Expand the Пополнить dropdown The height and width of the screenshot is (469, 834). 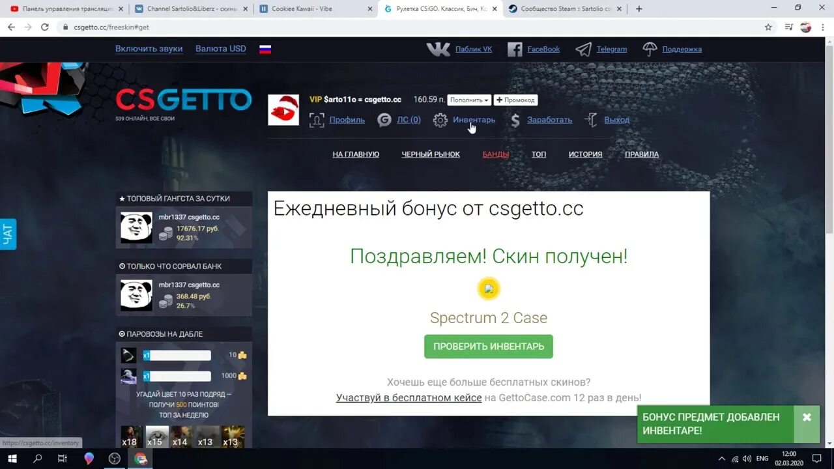click(469, 100)
